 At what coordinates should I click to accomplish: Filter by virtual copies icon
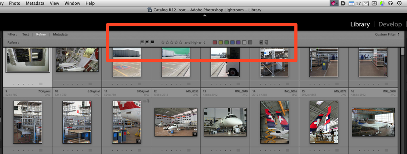click(266, 42)
